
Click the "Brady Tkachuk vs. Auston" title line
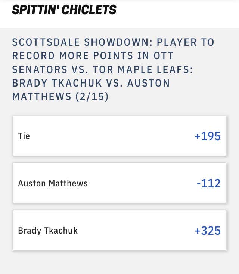[91, 83]
